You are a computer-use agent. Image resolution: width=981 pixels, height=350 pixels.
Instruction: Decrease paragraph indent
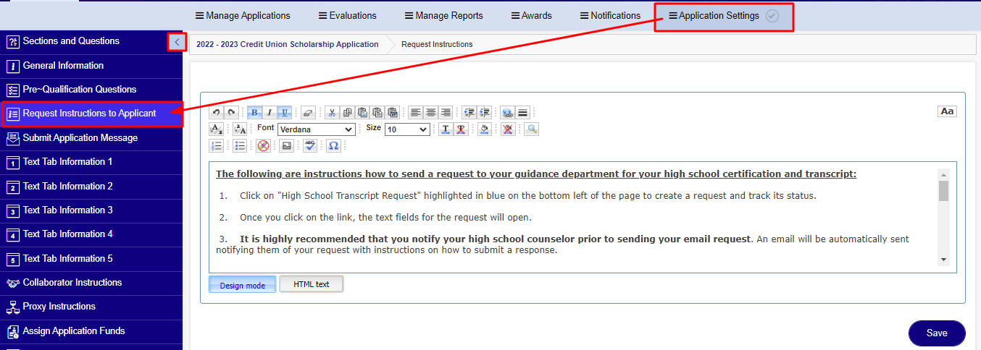(469, 113)
